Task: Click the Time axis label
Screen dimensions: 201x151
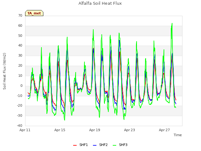Action: [x=178, y=135]
